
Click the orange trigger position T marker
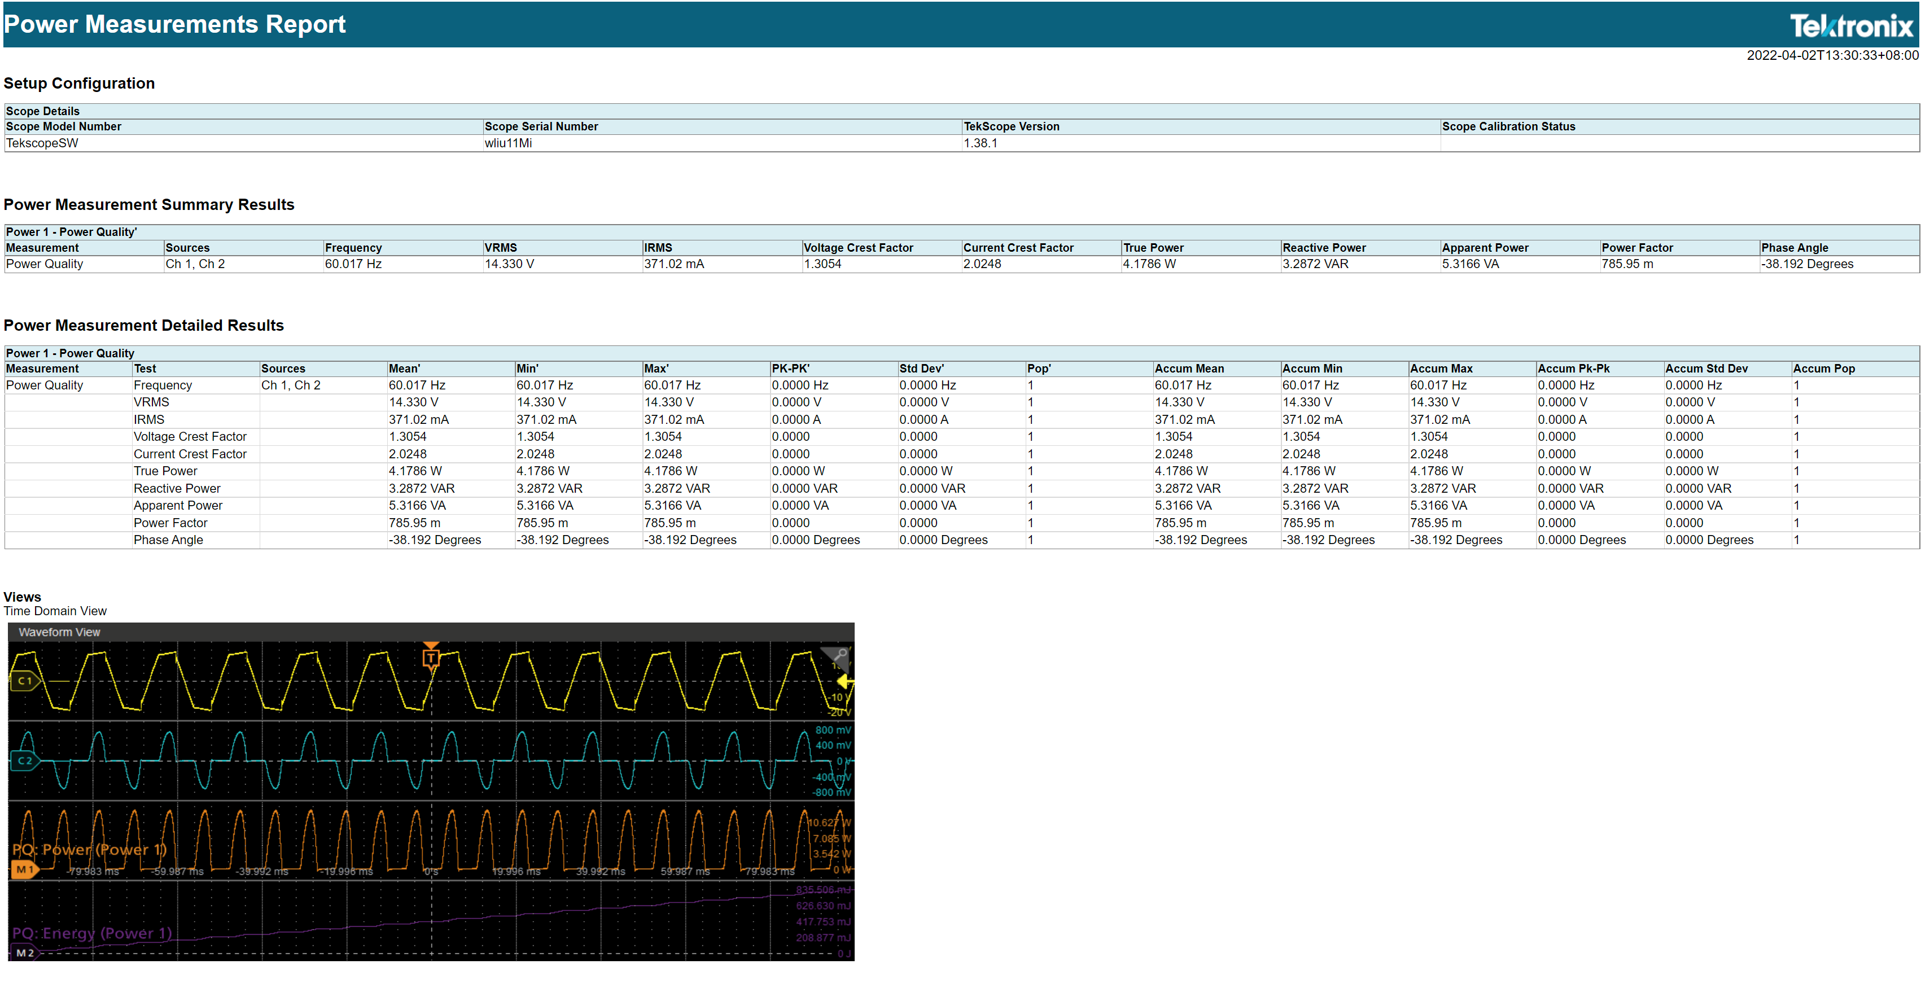(431, 657)
